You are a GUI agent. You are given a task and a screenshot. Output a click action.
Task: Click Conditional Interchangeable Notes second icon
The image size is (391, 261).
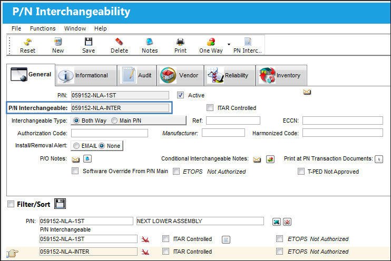coord(270,159)
